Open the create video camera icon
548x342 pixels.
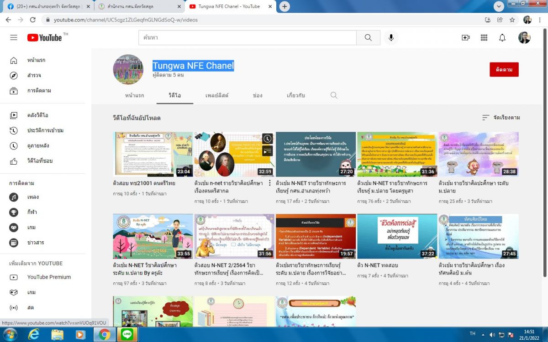(x=465, y=37)
